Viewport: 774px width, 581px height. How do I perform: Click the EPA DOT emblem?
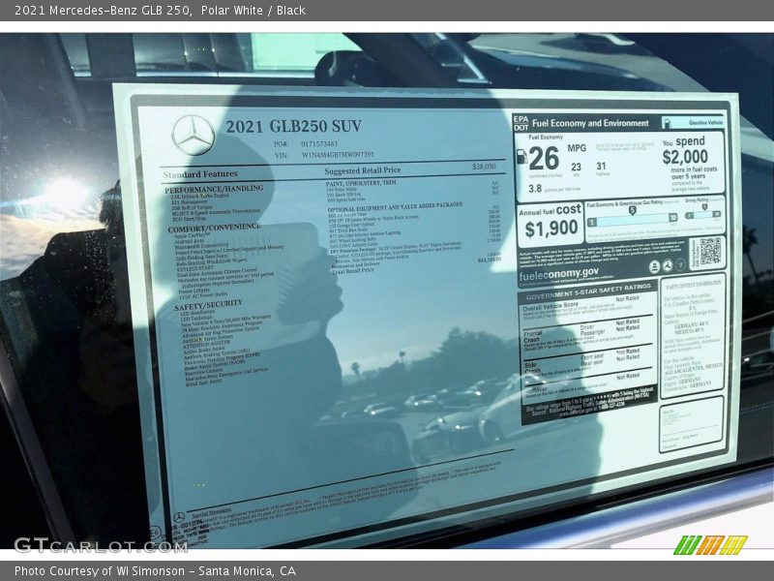pos(521,122)
